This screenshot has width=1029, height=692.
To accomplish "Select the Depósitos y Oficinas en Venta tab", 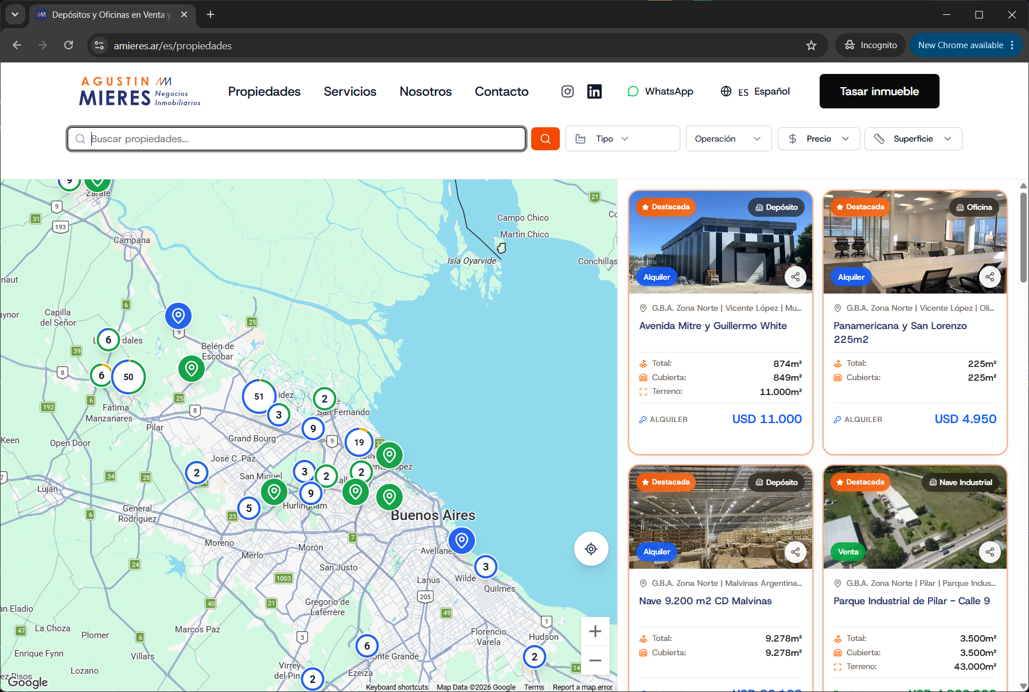I will [x=112, y=14].
